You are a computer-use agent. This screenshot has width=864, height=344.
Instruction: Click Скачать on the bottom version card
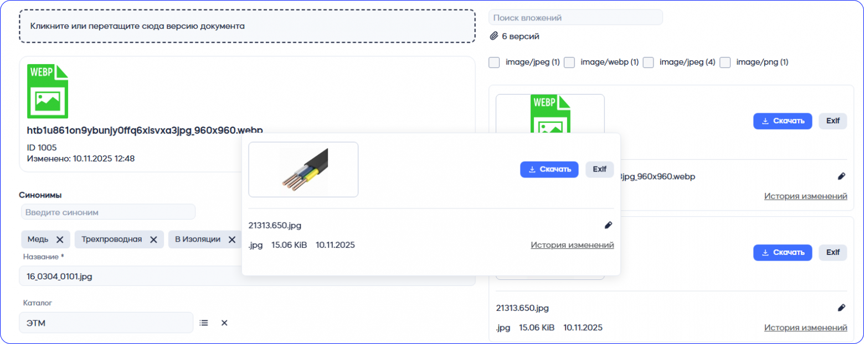pos(783,252)
